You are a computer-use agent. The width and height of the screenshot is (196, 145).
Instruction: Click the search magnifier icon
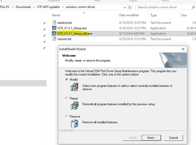193,7
